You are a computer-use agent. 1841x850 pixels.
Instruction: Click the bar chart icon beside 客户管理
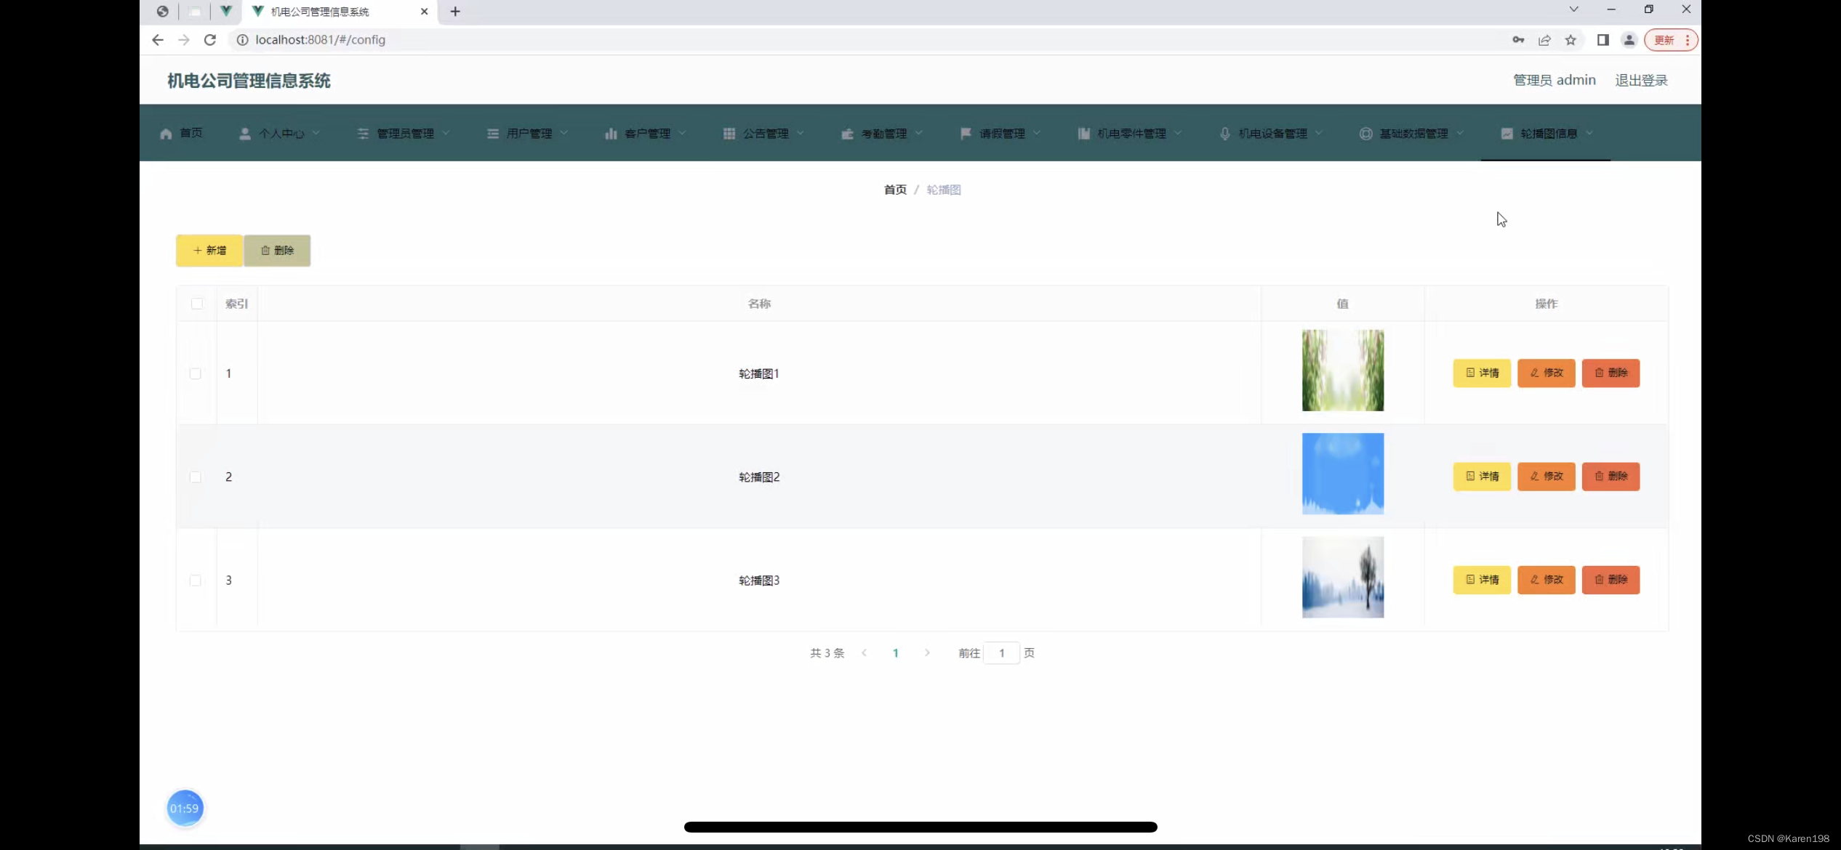(611, 134)
